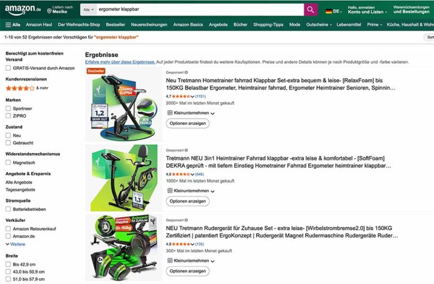
Task: Click the German flag language icon
Action: [x=328, y=11]
